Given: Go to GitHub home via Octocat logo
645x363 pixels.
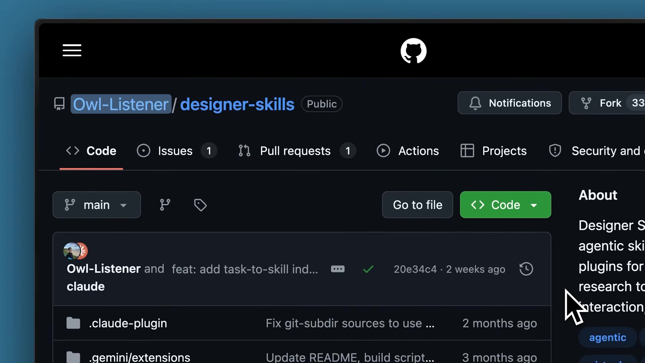Looking at the screenshot, I should click(x=414, y=51).
